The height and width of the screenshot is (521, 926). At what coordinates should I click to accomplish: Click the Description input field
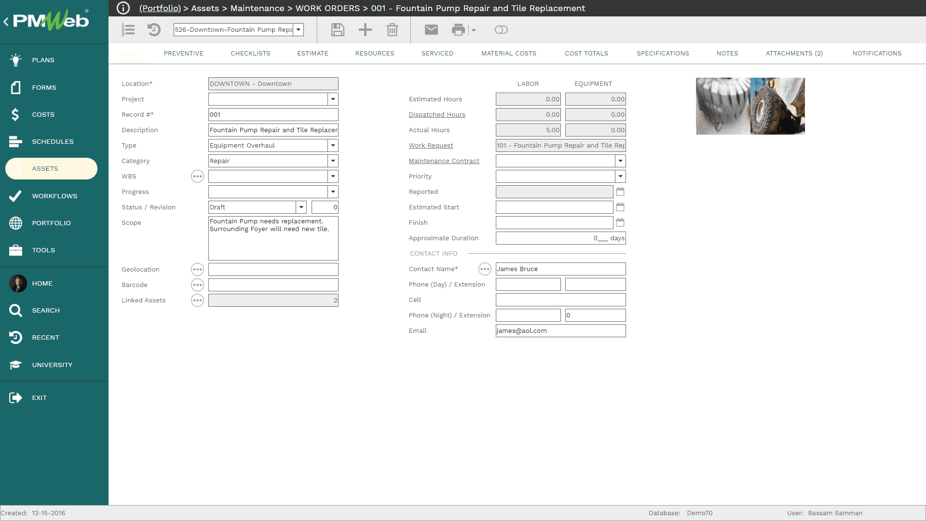click(273, 130)
